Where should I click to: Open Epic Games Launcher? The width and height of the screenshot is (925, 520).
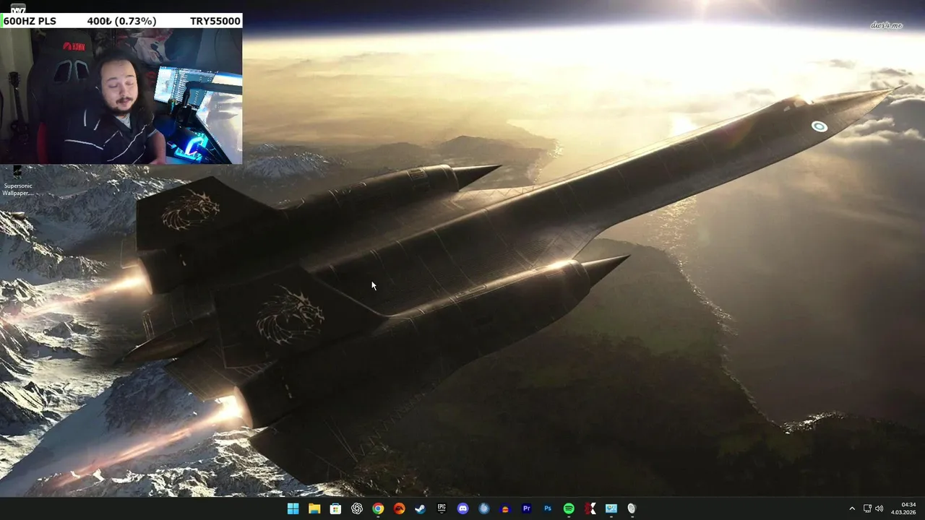[x=442, y=508]
